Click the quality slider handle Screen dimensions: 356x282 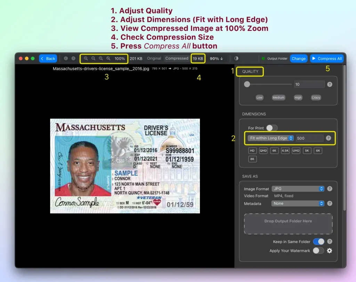[247, 84]
